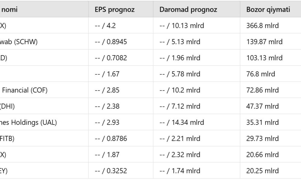
Task: Open the Holdings (UAL) company row
Action: (28, 122)
